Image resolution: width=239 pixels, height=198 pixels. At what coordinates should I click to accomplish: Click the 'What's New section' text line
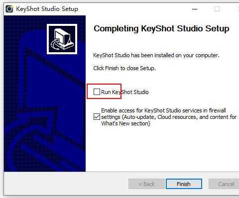125,123
